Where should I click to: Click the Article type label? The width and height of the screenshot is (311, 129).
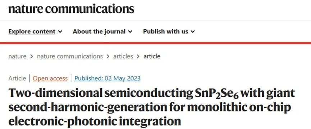click(x=17, y=78)
